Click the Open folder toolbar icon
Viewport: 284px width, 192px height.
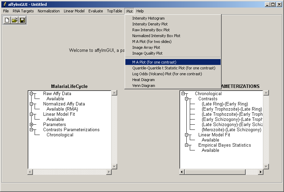[x=14, y=20]
